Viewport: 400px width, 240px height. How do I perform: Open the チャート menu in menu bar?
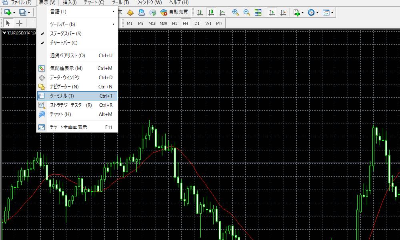coord(94,2)
